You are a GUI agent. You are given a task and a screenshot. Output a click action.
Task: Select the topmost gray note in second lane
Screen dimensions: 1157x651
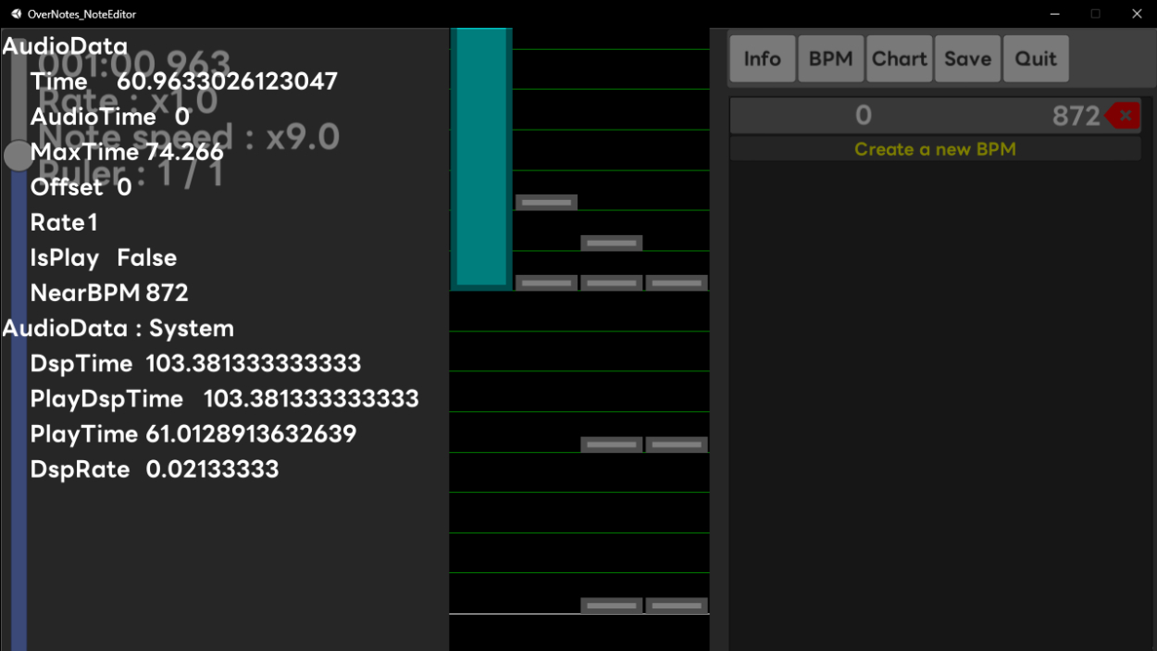click(546, 202)
